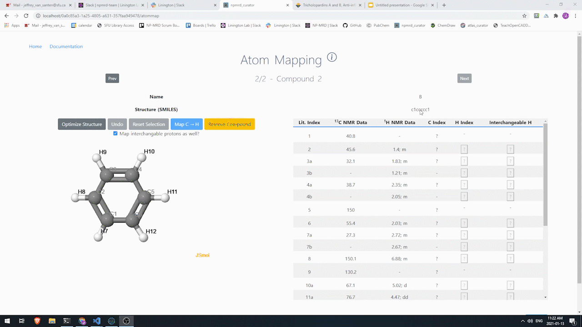Click the ENG language indicator
This screenshot has height=327, width=582.
[539, 321]
